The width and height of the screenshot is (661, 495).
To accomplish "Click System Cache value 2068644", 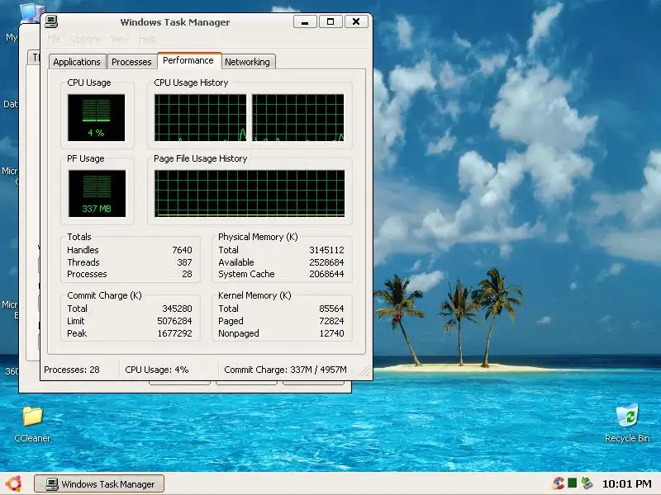I will coord(326,274).
